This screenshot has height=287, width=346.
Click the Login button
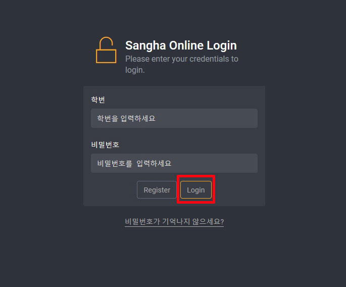[196, 190]
